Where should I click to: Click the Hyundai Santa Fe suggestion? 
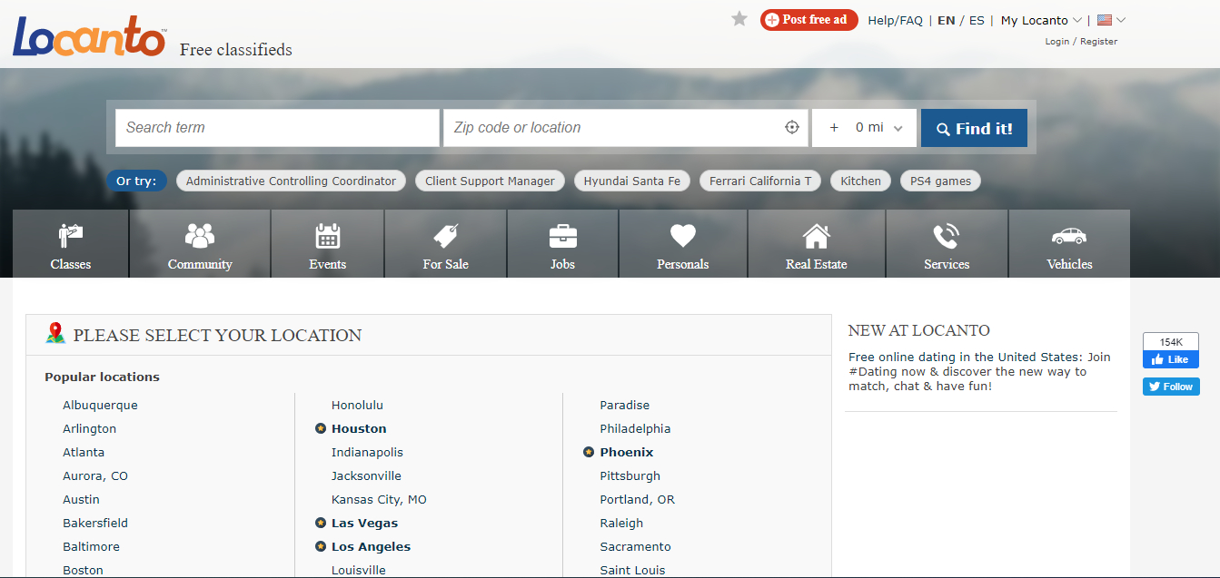click(x=631, y=181)
